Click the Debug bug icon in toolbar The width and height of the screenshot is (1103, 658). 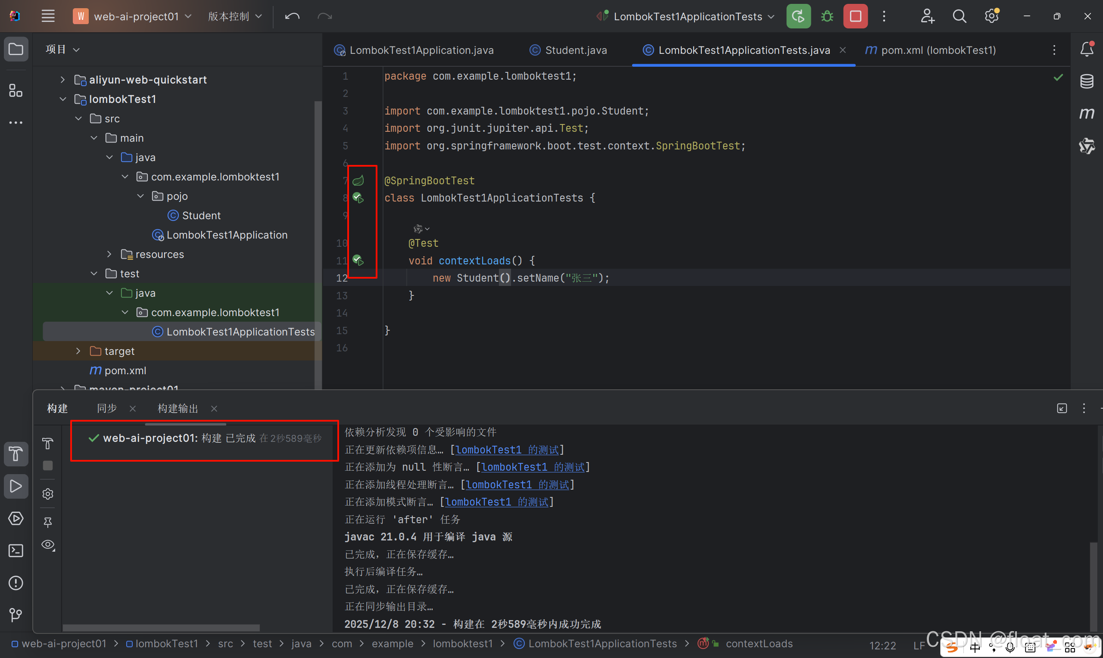click(x=827, y=16)
